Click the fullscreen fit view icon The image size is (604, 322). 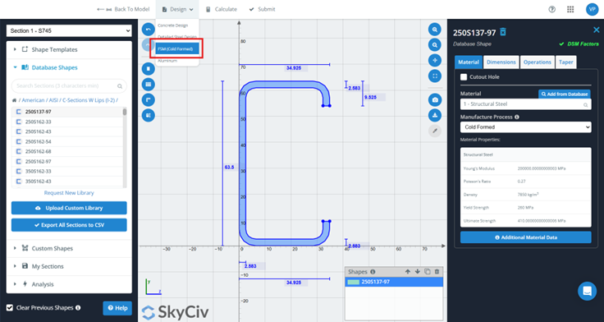point(435,76)
